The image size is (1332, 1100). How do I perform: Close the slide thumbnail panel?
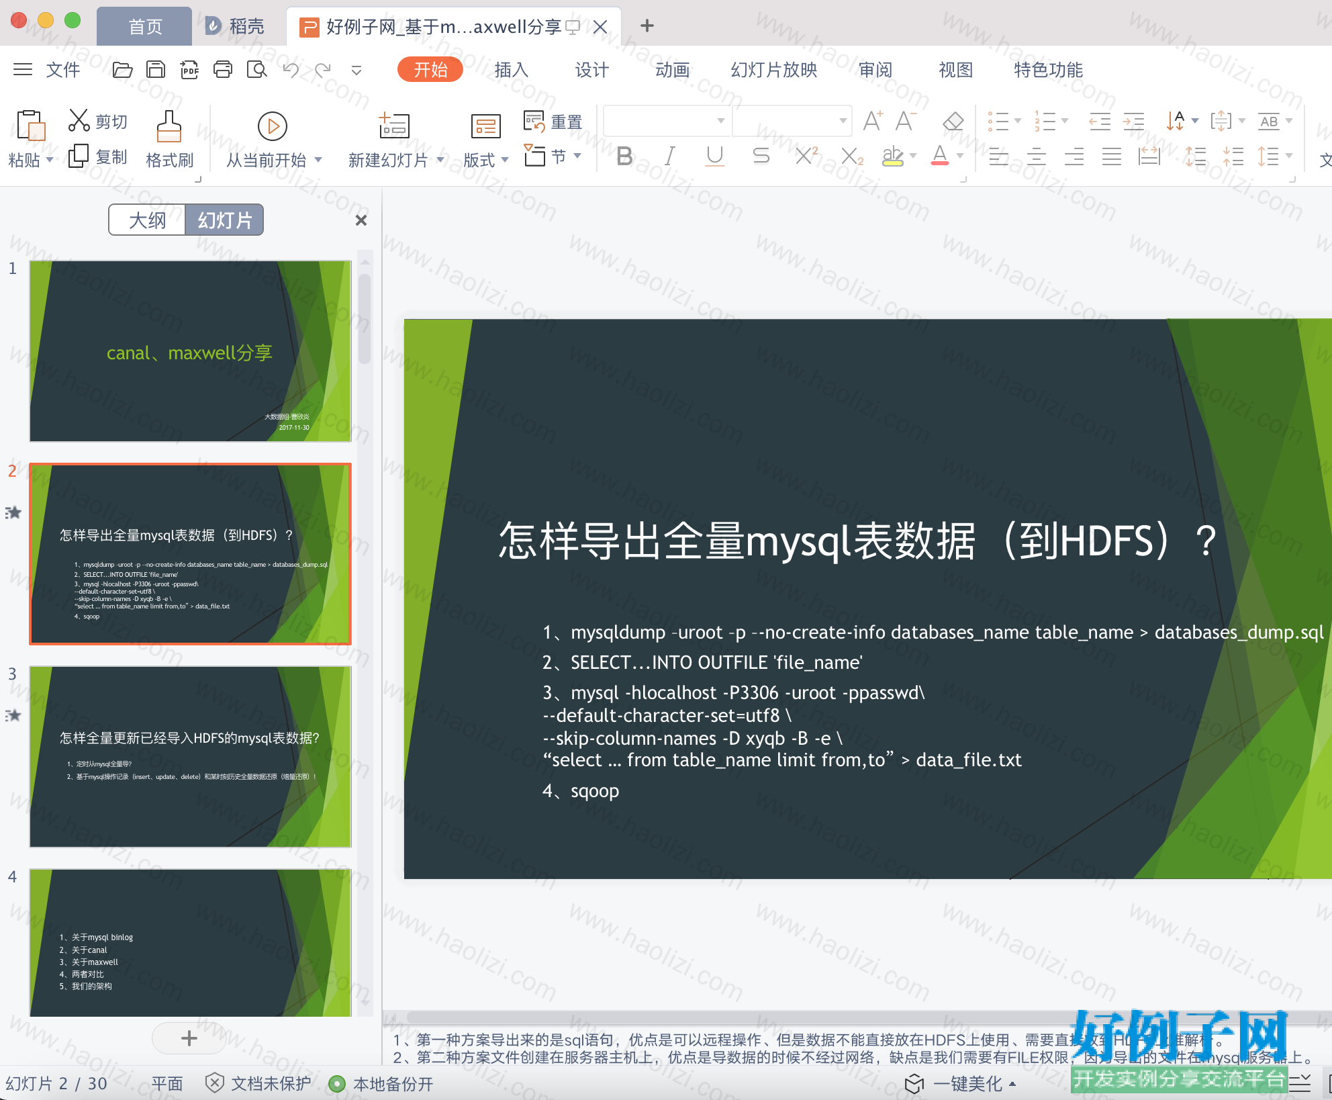(x=361, y=220)
